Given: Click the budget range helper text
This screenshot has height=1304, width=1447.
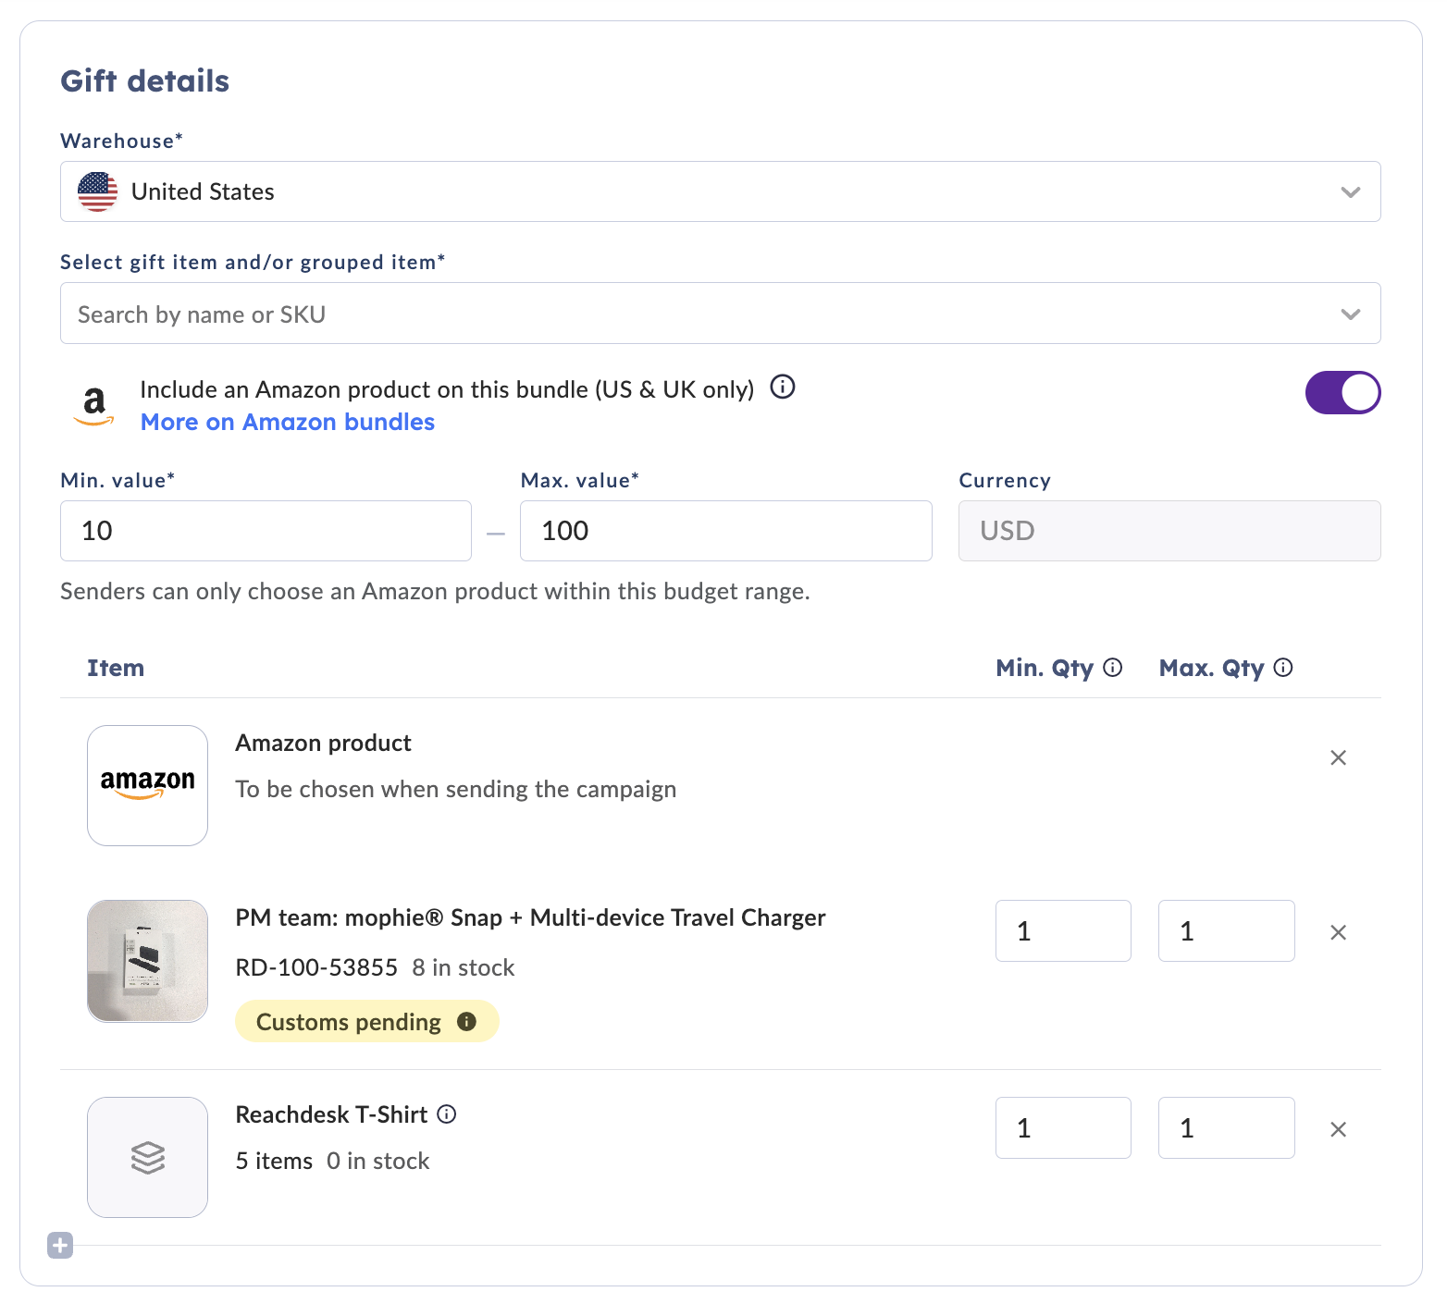Looking at the screenshot, I should [436, 592].
